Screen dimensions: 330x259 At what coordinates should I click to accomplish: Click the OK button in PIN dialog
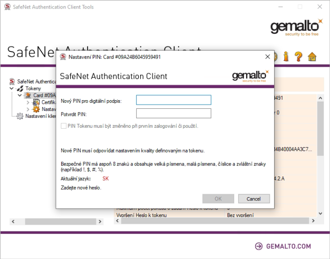(x=218, y=199)
